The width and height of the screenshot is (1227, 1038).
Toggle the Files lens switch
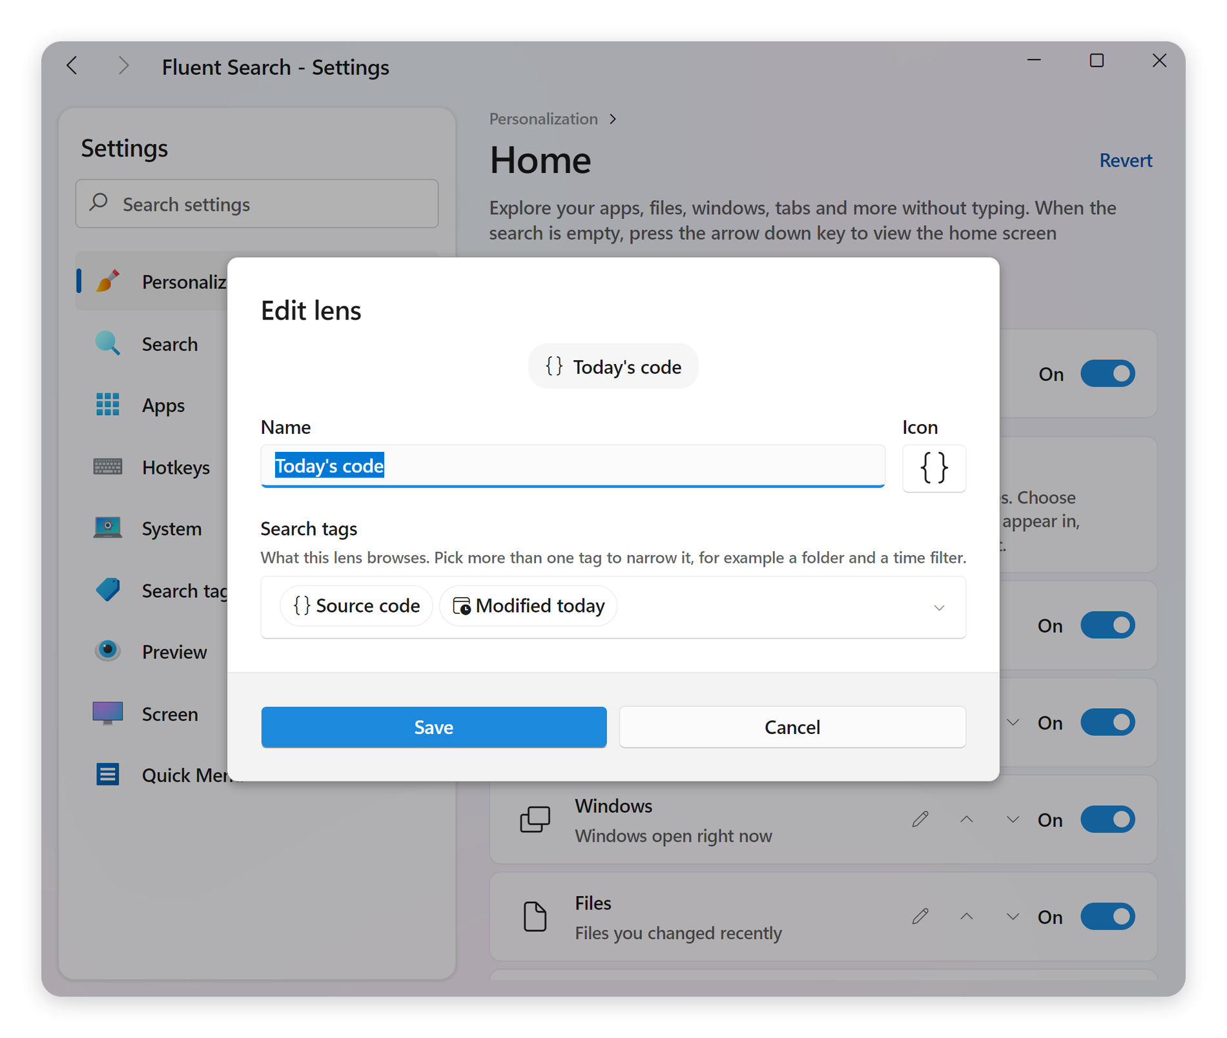[x=1108, y=917]
